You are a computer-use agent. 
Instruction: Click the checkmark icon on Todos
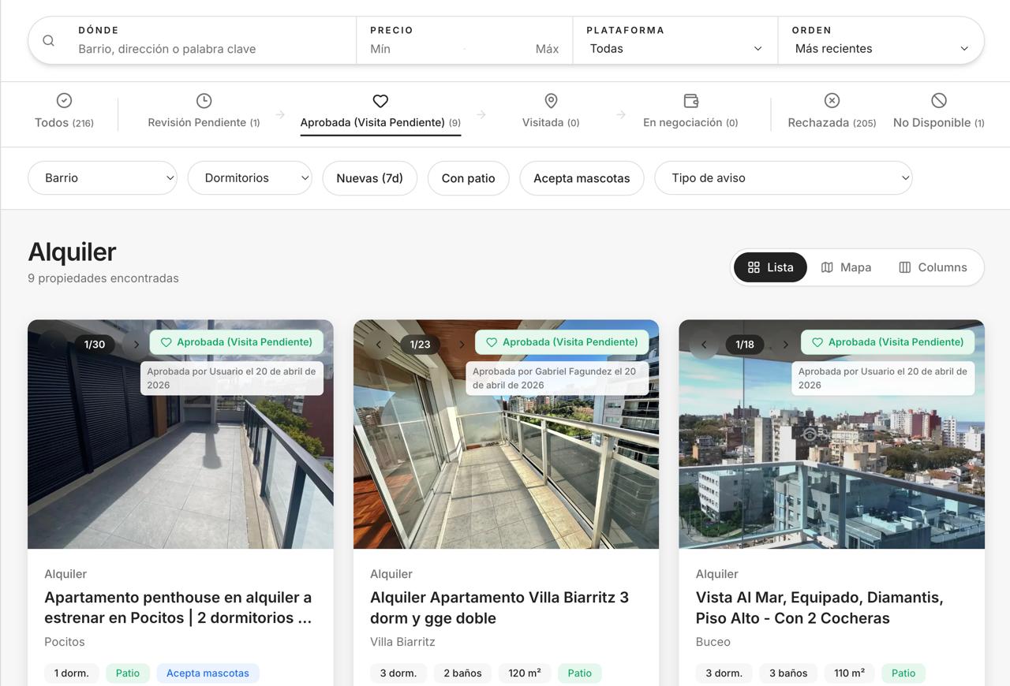(x=63, y=100)
